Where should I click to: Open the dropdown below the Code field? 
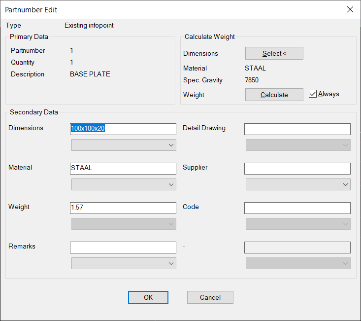coord(298,224)
